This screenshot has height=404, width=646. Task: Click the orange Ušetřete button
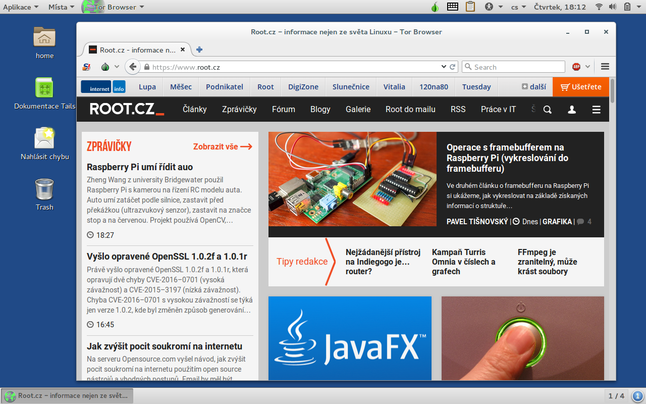point(581,87)
